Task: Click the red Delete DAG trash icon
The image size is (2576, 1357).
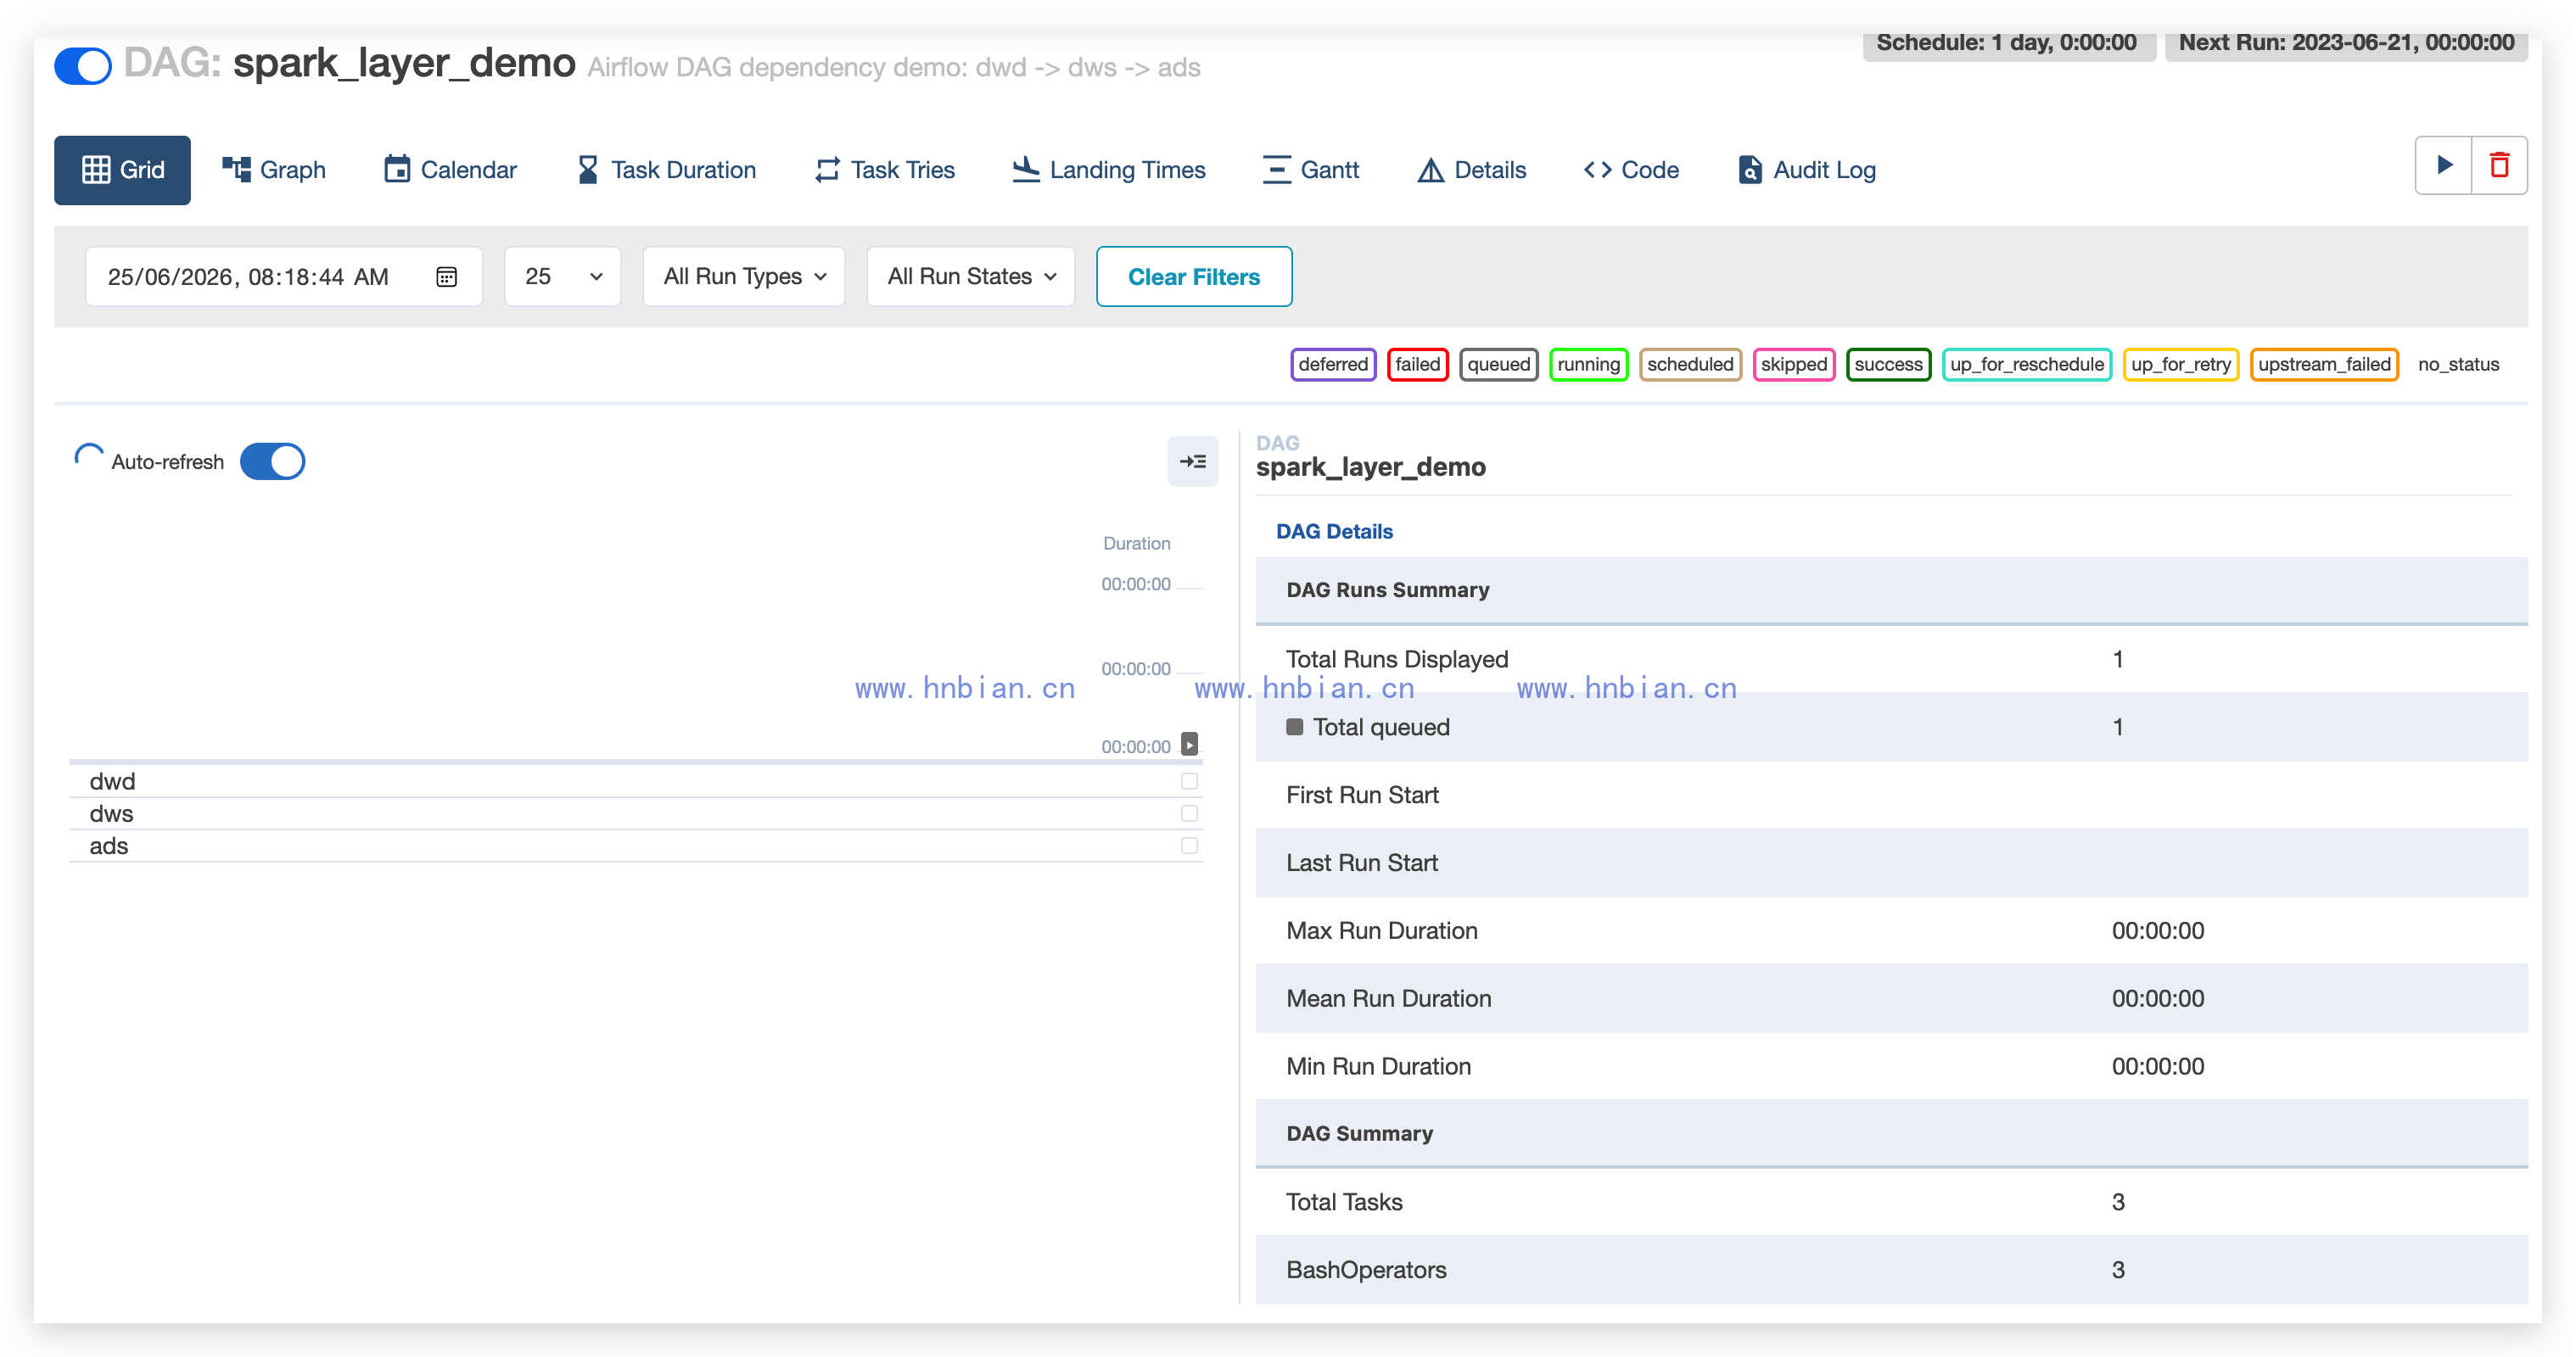Action: pos(2499,165)
